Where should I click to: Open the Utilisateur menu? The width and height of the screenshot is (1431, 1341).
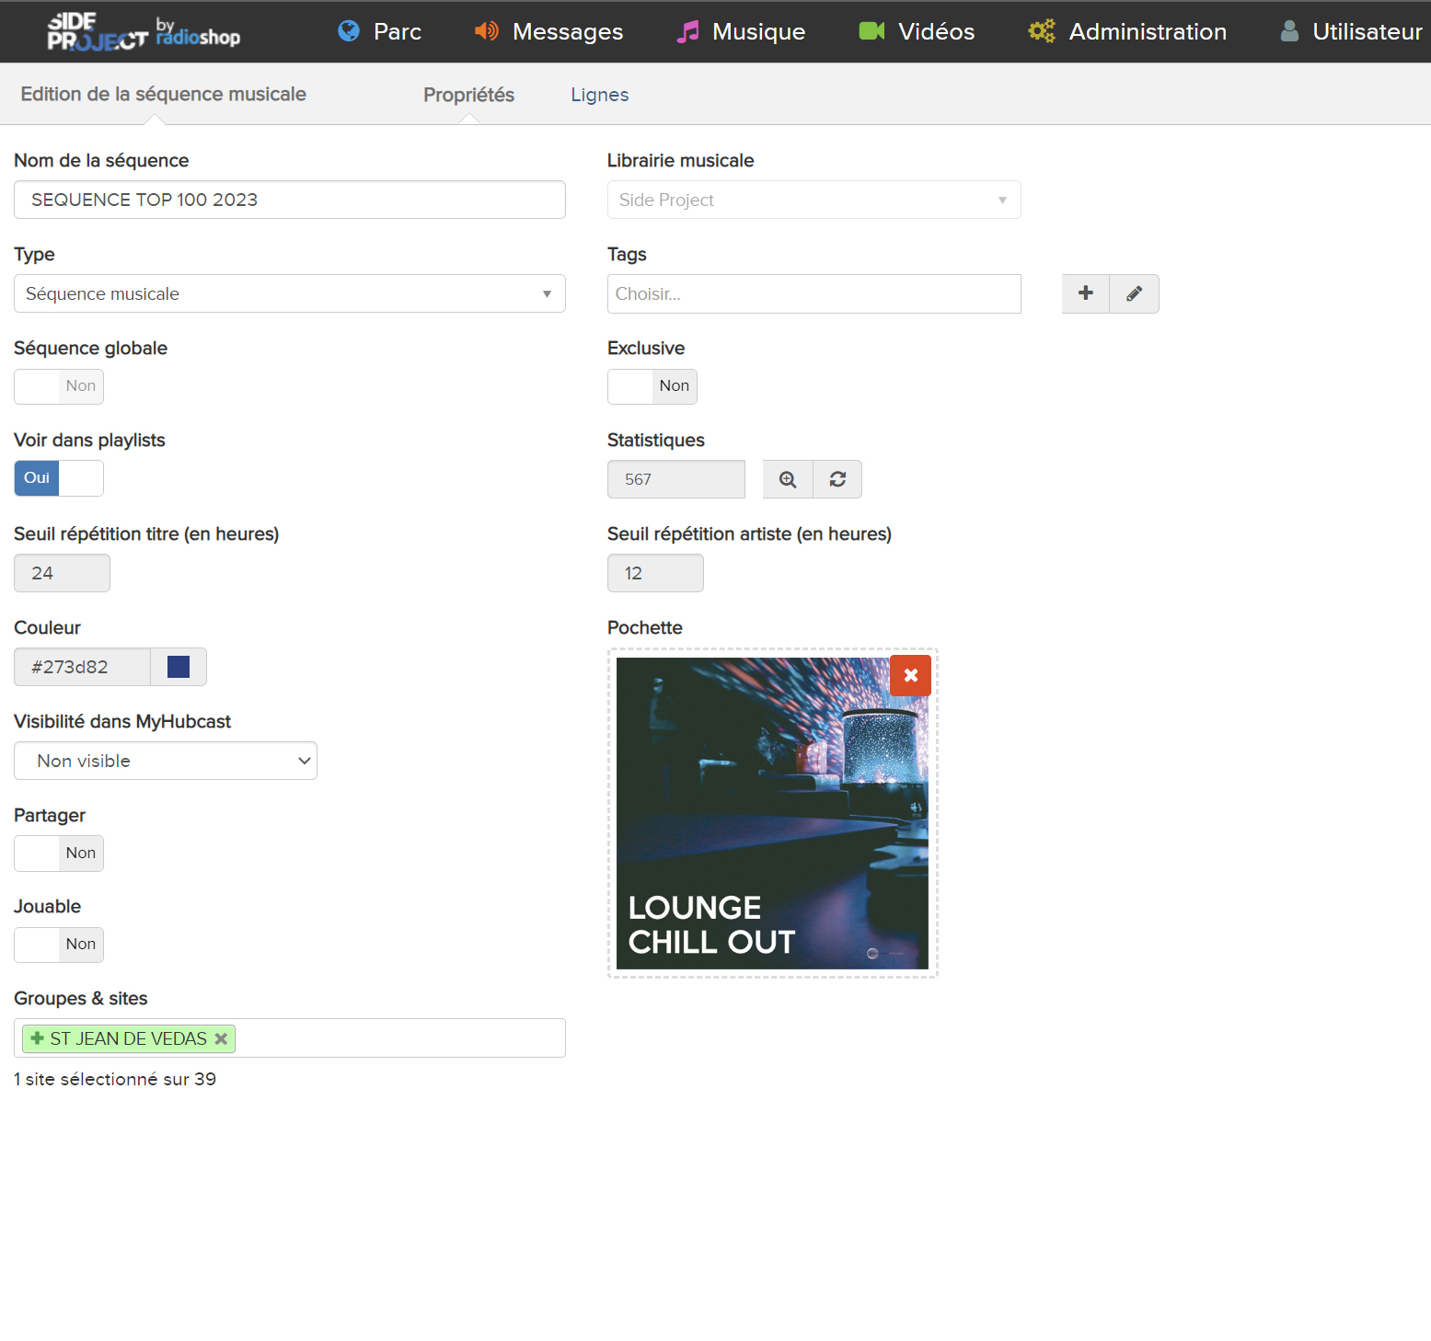click(1351, 31)
